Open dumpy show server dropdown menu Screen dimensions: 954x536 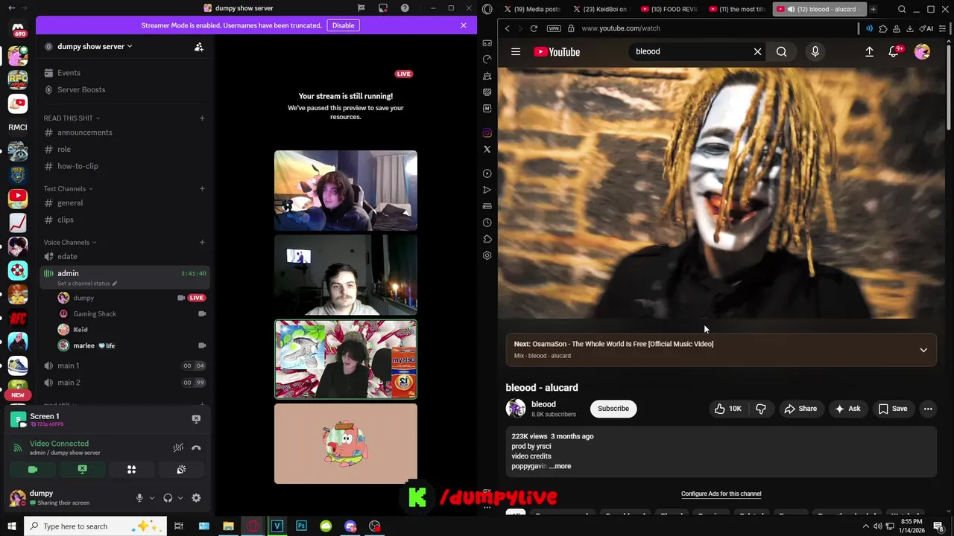pyautogui.click(x=95, y=46)
